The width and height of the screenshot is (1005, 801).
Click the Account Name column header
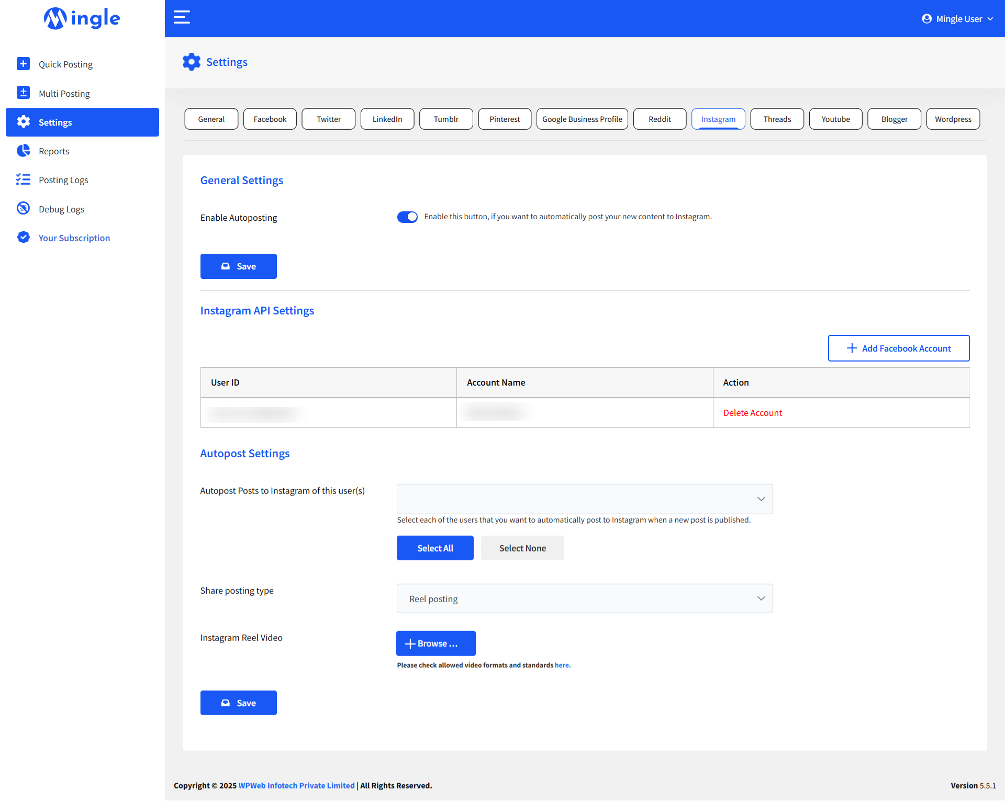tap(585, 382)
